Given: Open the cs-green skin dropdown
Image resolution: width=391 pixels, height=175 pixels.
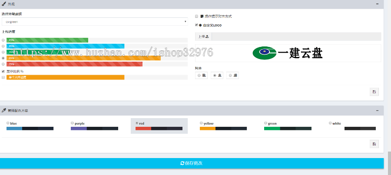Looking at the screenshot, I should (95, 22).
